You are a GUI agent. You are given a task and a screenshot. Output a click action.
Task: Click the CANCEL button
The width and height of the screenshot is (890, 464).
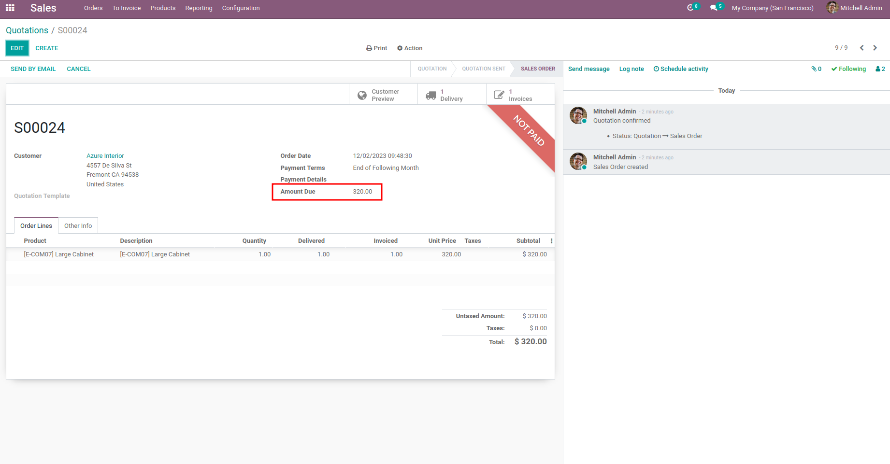point(79,69)
